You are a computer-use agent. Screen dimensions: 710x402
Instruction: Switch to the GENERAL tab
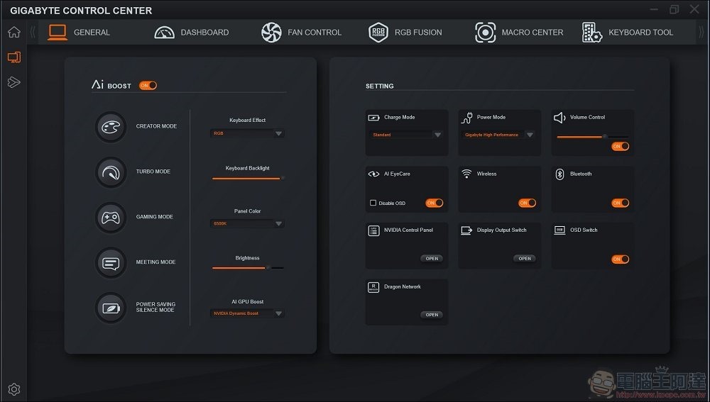click(x=80, y=32)
